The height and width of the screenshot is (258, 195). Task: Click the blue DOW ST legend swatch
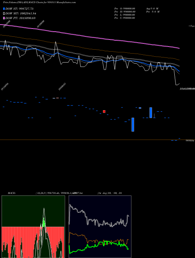pos(4,9)
